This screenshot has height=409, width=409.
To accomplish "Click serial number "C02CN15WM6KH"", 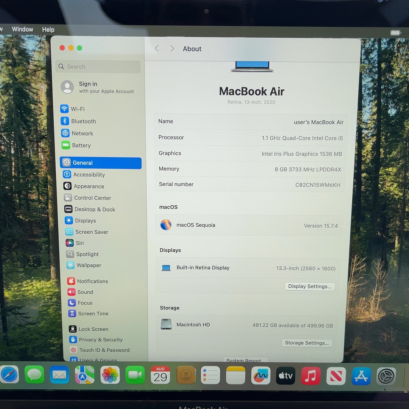I will tap(318, 185).
